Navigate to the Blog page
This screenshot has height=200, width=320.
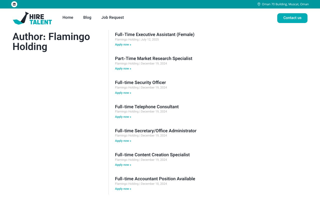click(87, 17)
